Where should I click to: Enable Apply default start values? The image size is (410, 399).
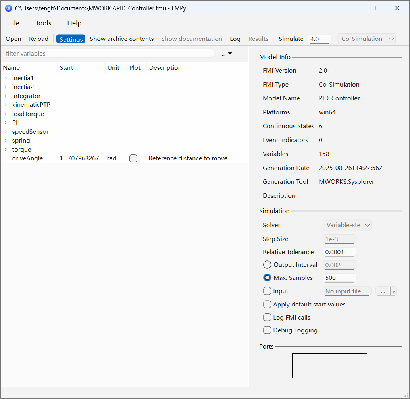click(x=268, y=305)
